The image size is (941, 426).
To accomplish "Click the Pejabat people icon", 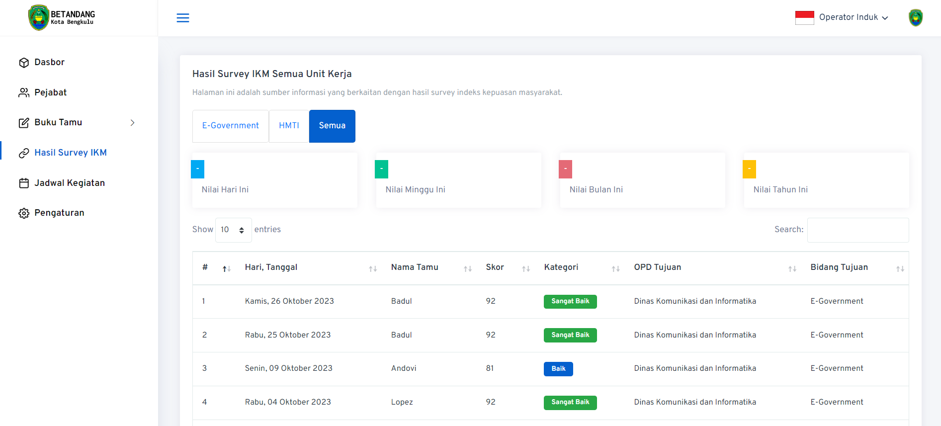I will coord(24,93).
